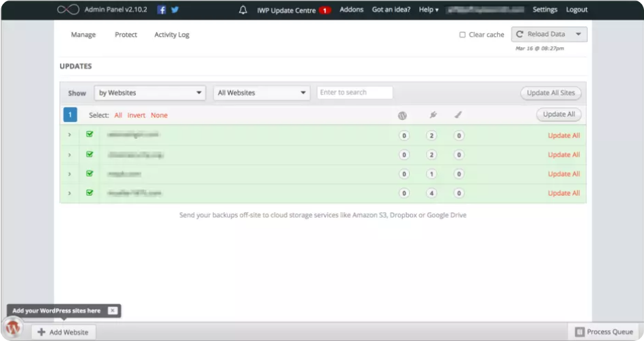Click the UPDATES heading
The width and height of the screenshot is (644, 341).
click(x=76, y=66)
